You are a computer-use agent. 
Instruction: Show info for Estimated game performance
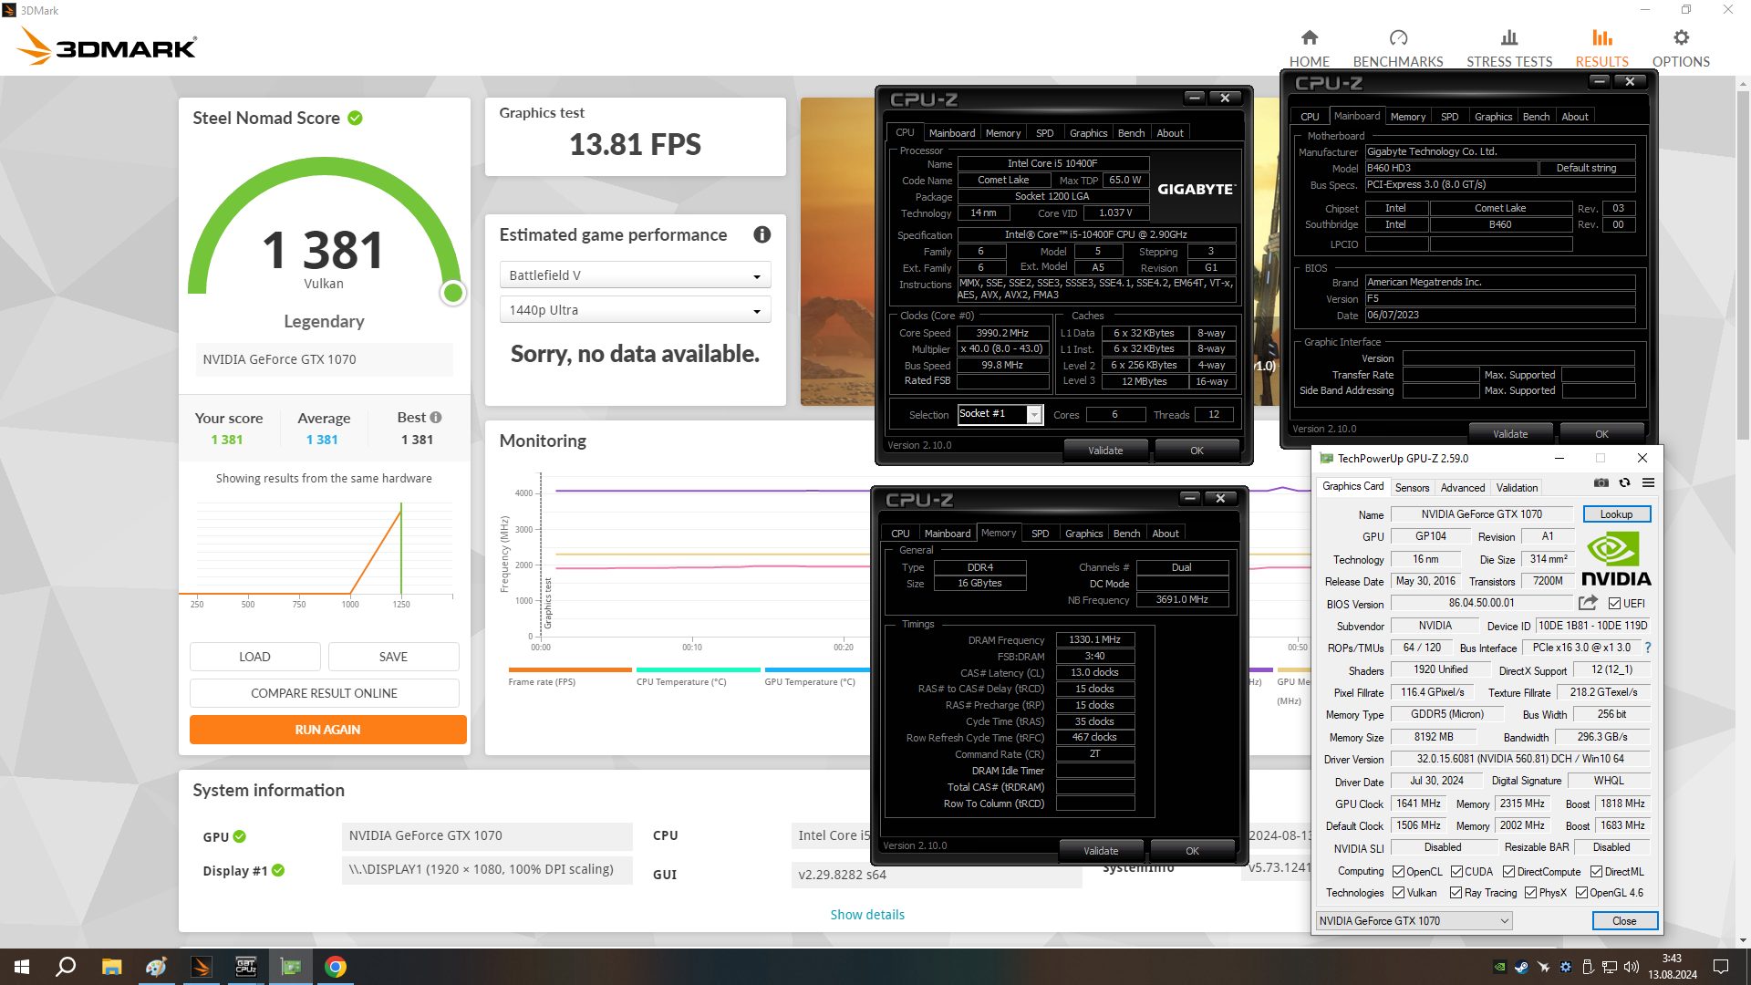762,234
